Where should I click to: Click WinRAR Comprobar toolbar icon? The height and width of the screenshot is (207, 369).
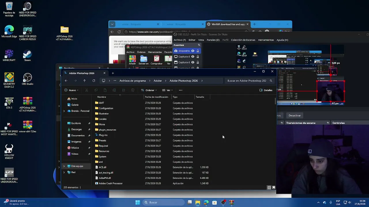[157, 60]
